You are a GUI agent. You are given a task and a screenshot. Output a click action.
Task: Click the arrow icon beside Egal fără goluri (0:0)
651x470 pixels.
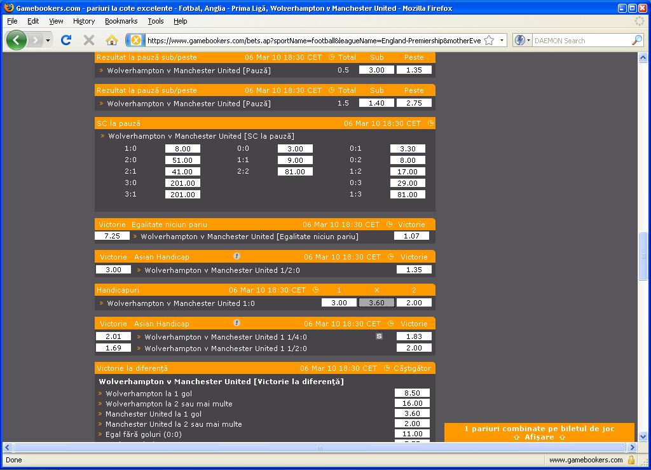coord(100,434)
